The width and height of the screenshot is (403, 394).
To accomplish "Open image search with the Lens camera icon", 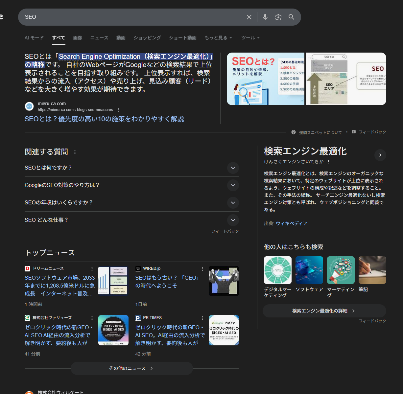I will 278,17.
